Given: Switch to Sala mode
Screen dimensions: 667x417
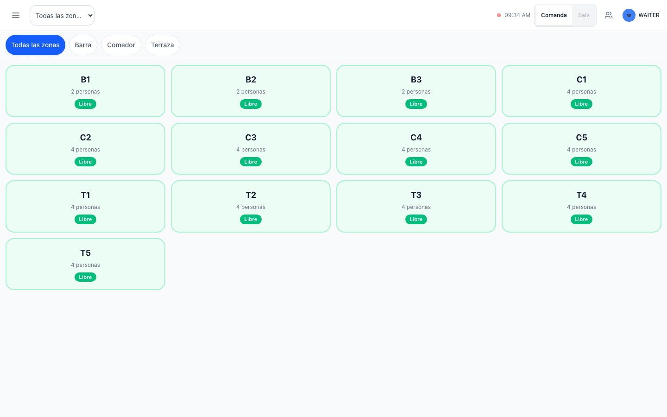Looking at the screenshot, I should 584,15.
